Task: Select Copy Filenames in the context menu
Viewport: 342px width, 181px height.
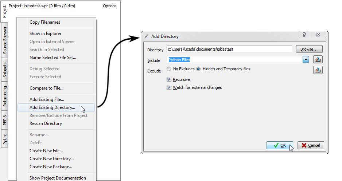Action: point(45,22)
